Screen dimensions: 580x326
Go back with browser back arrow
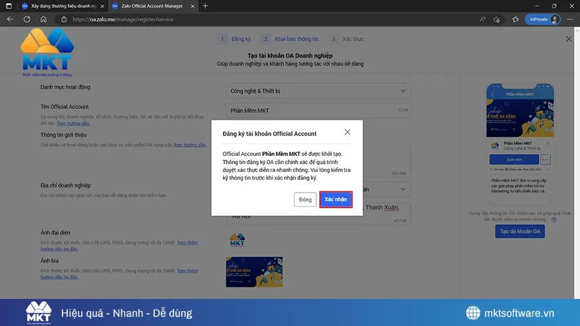(10, 19)
